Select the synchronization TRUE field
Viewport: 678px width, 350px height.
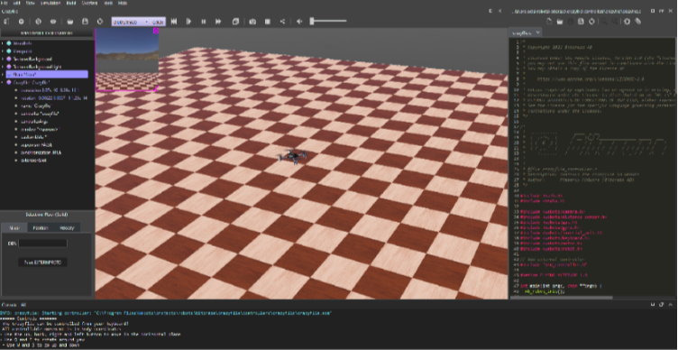(39, 152)
